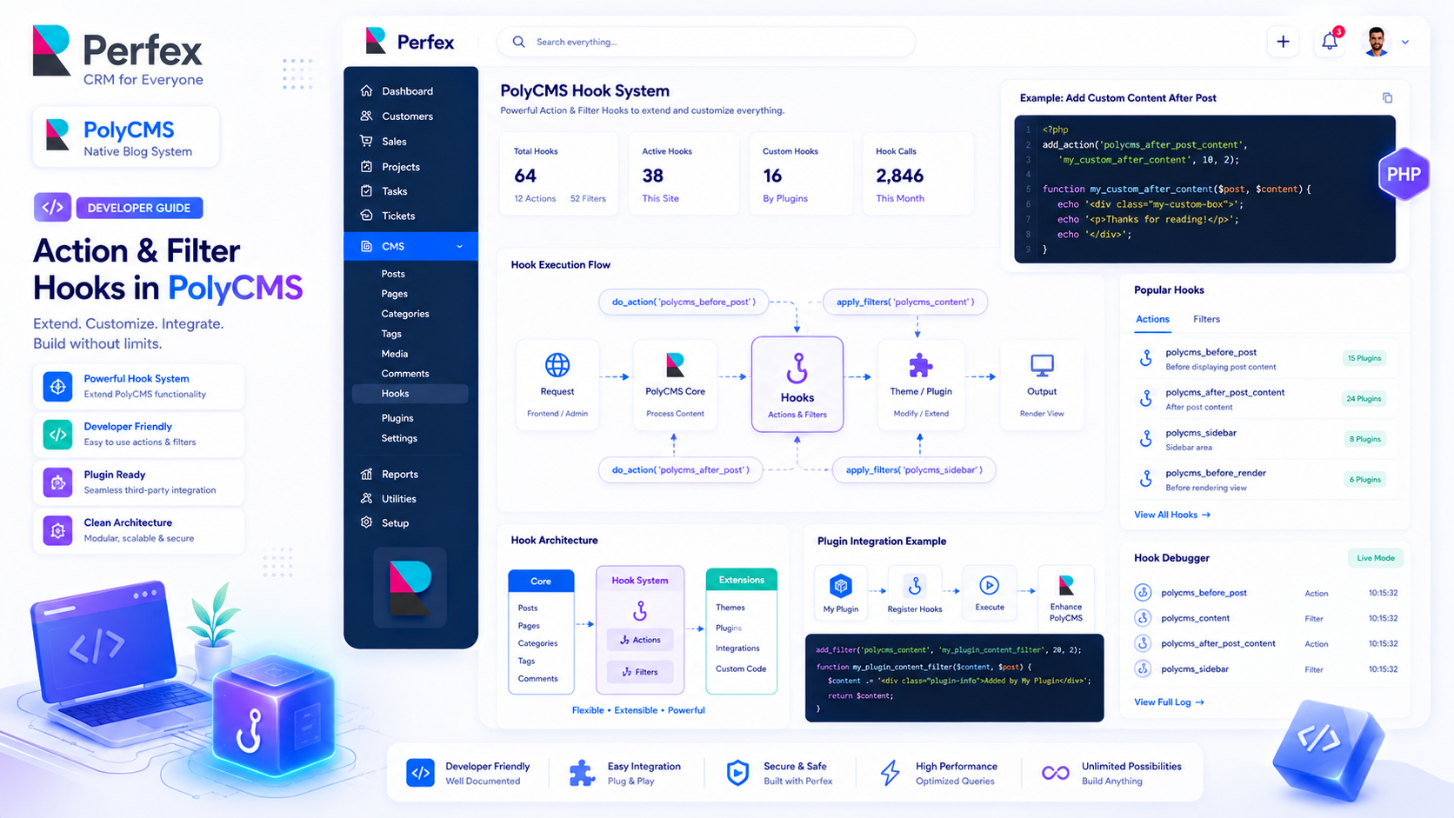
Task: Click the Tasks checklist icon
Action: coord(367,190)
